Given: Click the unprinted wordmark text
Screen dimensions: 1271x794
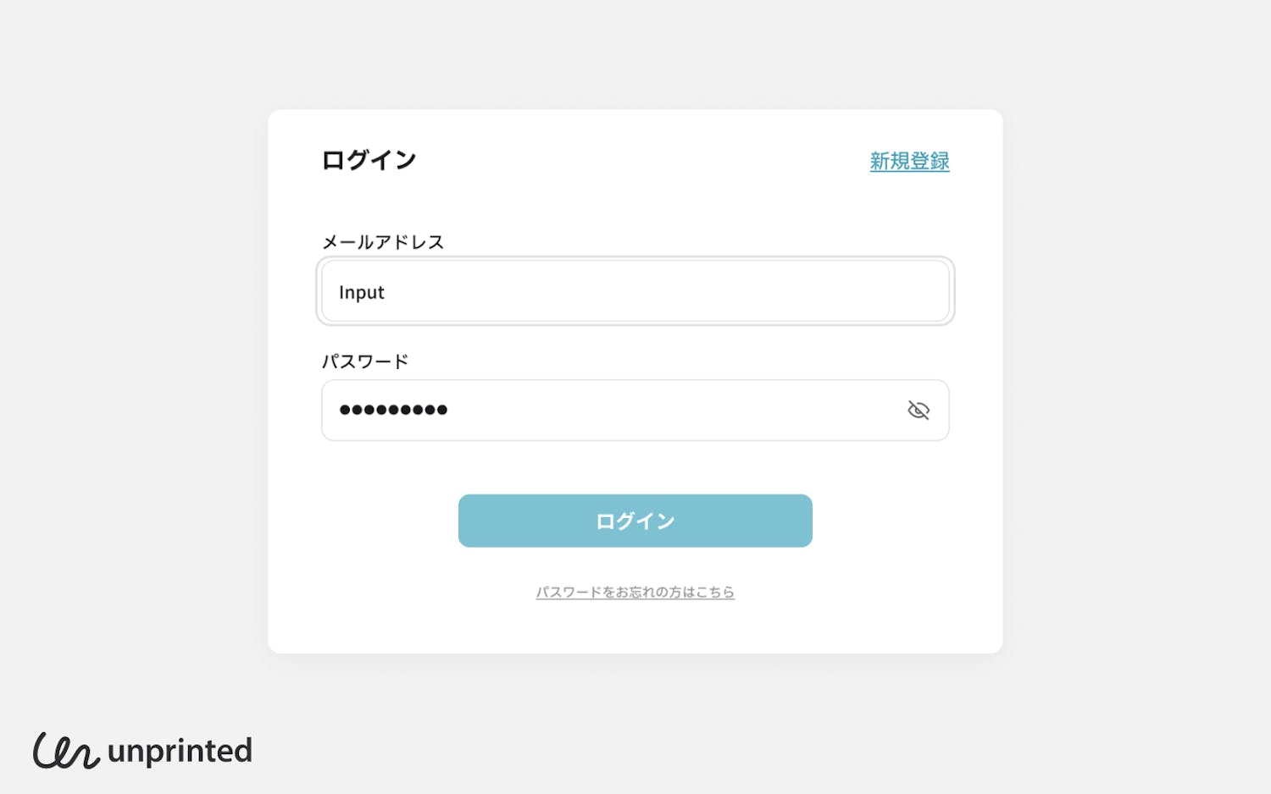Looking at the screenshot, I should pyautogui.click(x=180, y=751).
